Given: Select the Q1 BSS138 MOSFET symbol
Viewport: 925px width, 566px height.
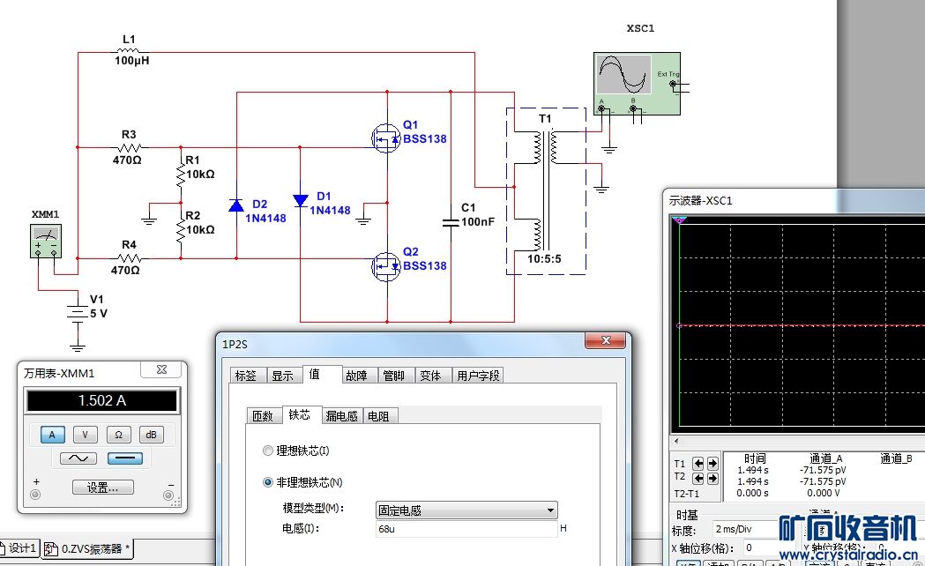Looking at the screenshot, I should click(386, 139).
